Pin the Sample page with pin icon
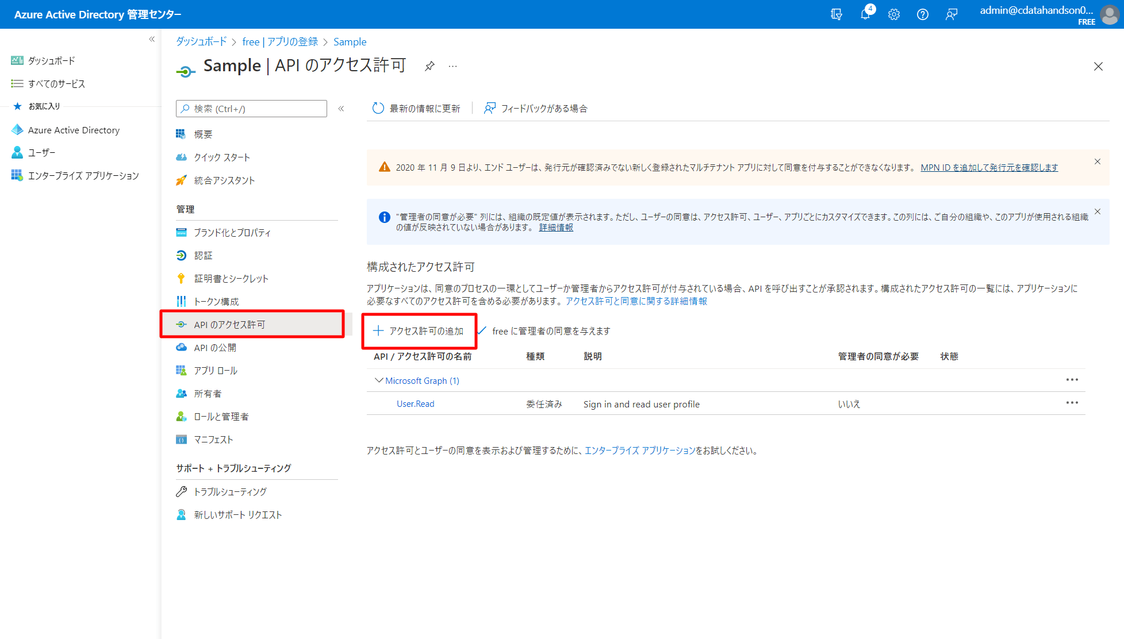This screenshot has height=639, width=1124. pyautogui.click(x=429, y=66)
